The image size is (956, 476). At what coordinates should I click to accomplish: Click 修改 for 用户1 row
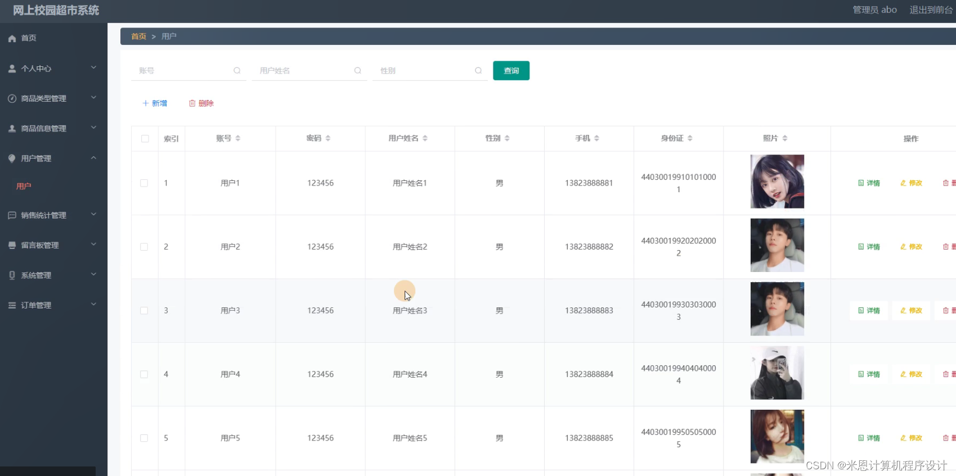(911, 183)
